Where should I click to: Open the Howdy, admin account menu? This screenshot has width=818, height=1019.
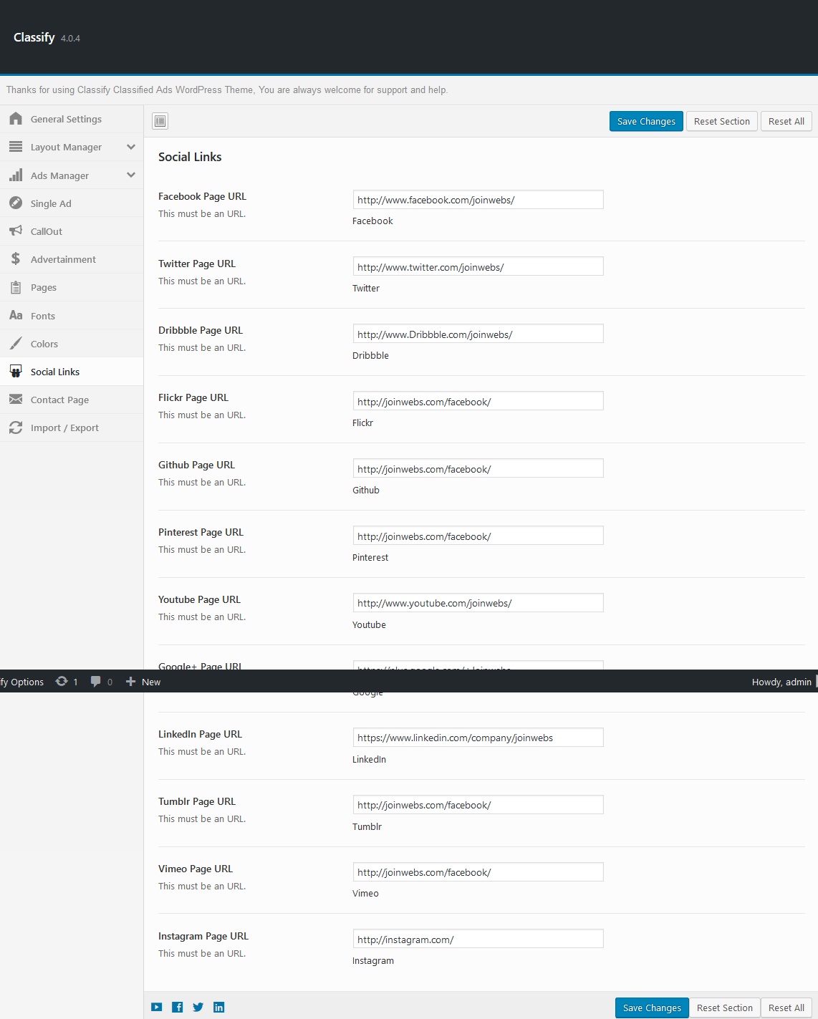click(x=781, y=682)
